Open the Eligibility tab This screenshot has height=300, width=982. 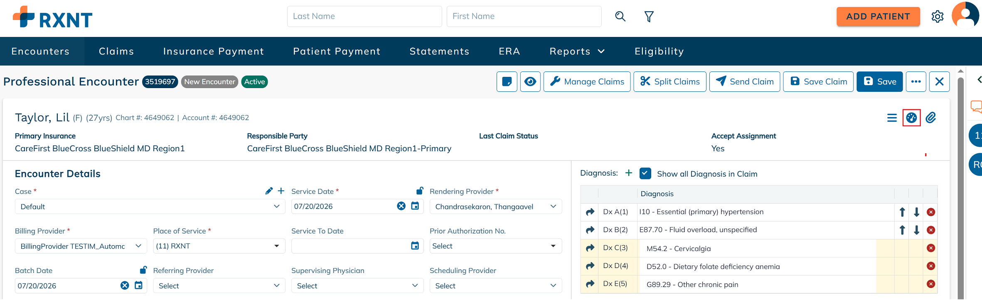click(659, 51)
